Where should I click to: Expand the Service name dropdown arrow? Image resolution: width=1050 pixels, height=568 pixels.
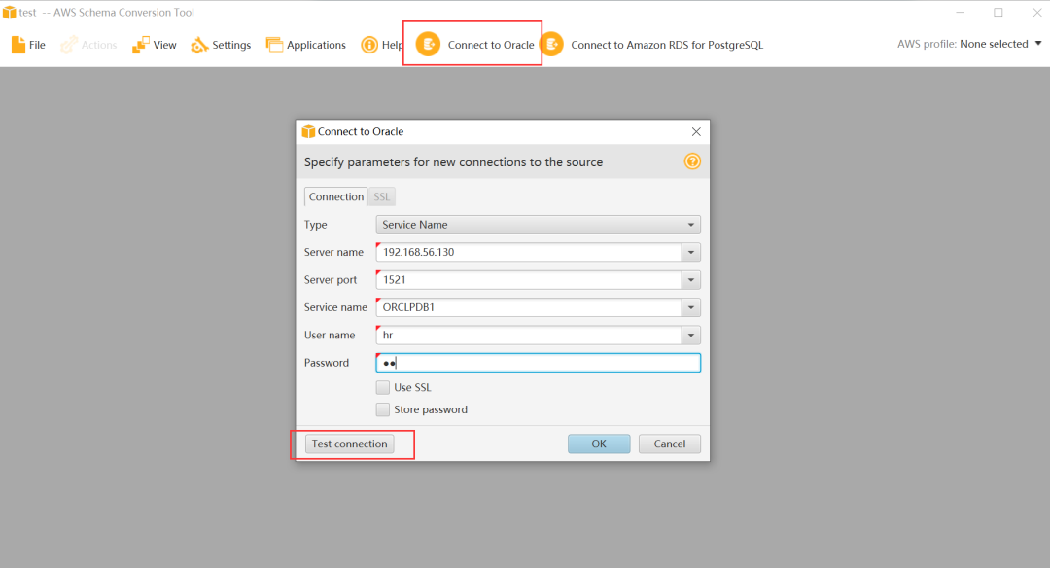(691, 307)
